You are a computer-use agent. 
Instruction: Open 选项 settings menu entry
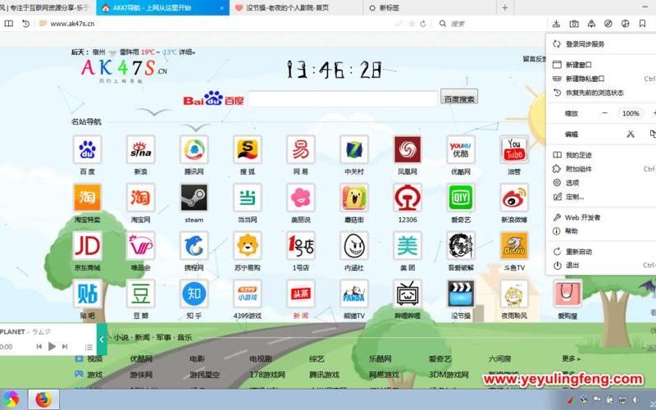point(601,182)
